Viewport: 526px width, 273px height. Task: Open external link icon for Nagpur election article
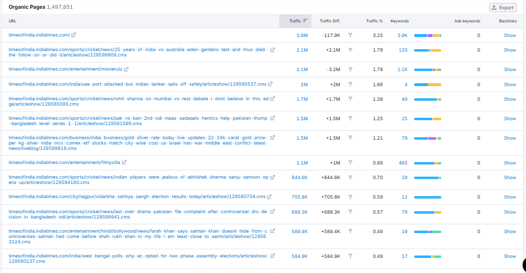[269, 197]
